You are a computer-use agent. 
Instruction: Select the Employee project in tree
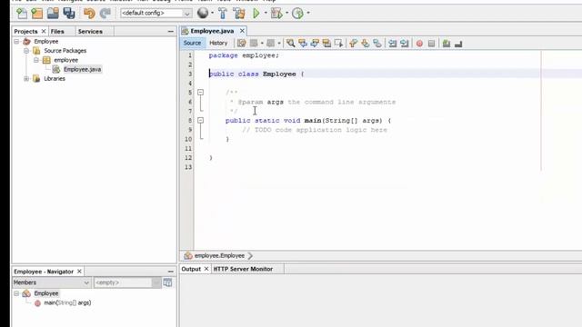click(46, 42)
